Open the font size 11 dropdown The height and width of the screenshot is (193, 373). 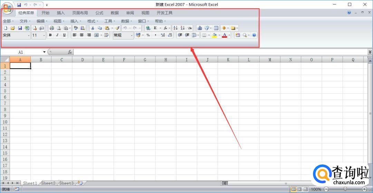coord(44,35)
